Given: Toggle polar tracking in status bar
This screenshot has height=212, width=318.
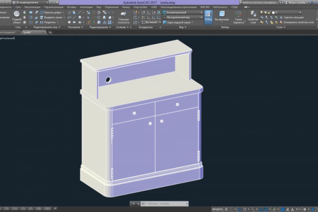Looking at the screenshot, I should point(245,209).
